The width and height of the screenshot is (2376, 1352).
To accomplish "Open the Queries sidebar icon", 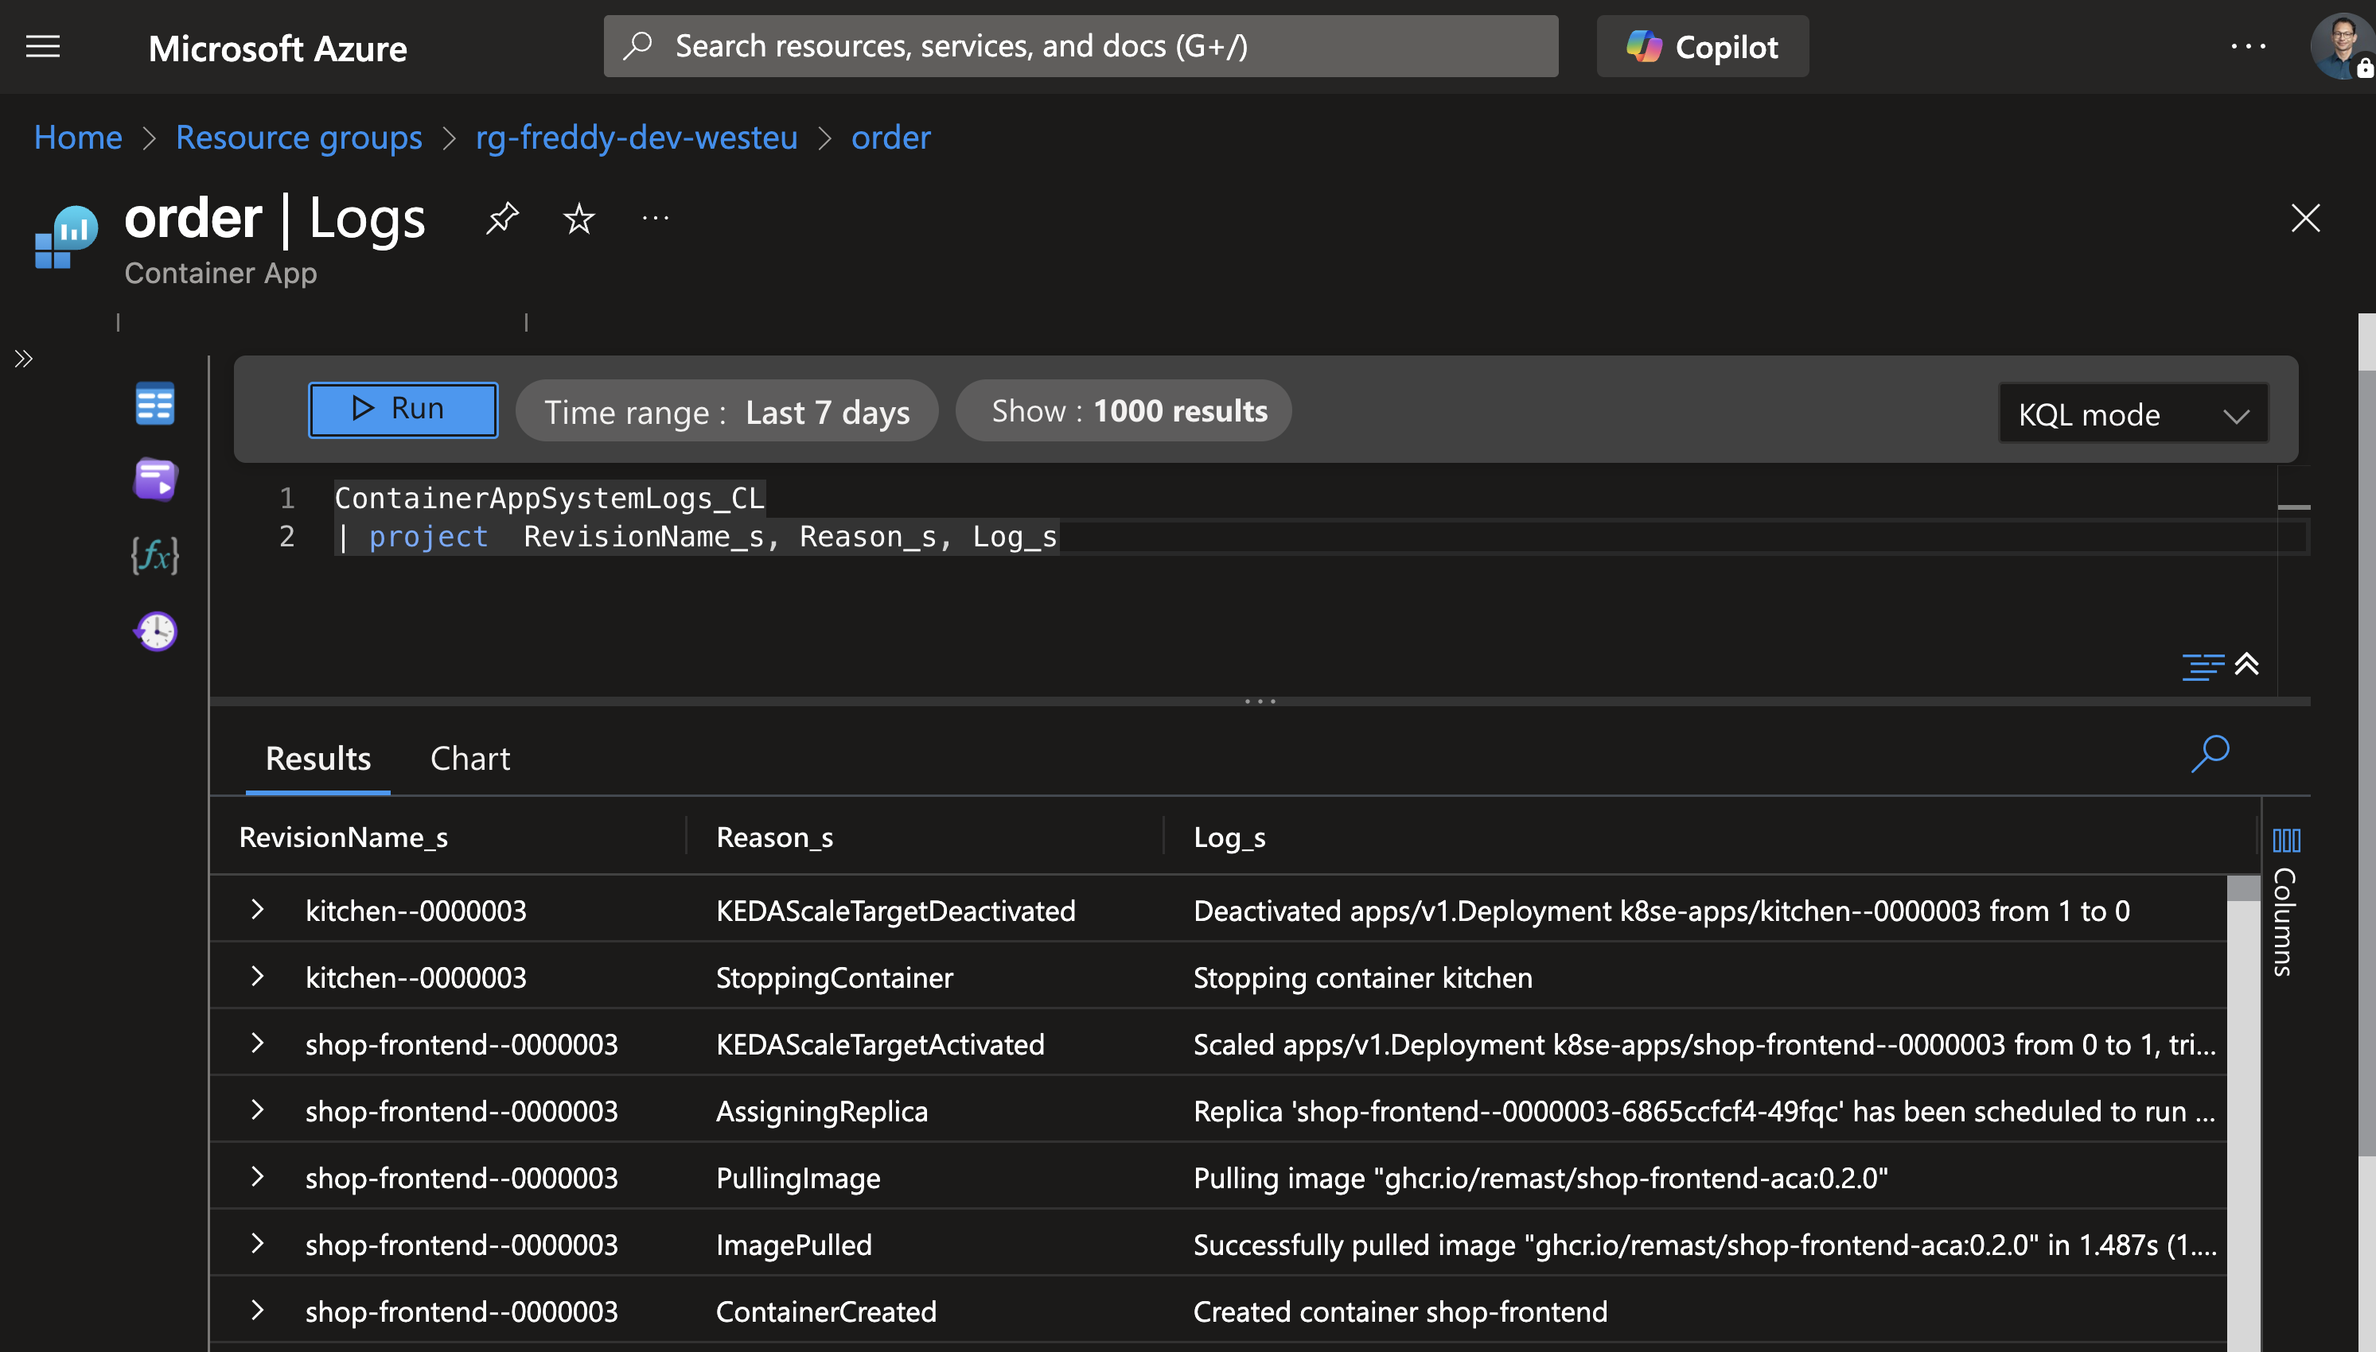I will 155,479.
